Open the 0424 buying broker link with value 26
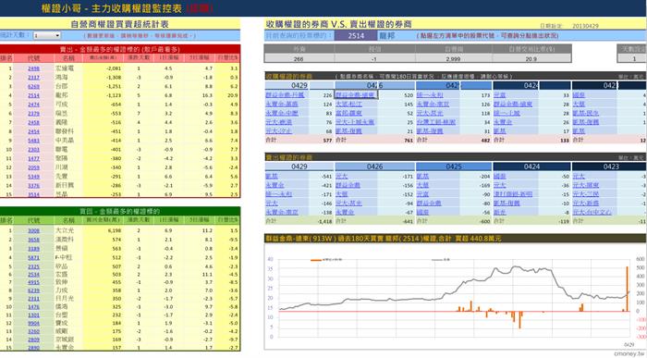This screenshot has height=358, width=647. tap(503, 122)
